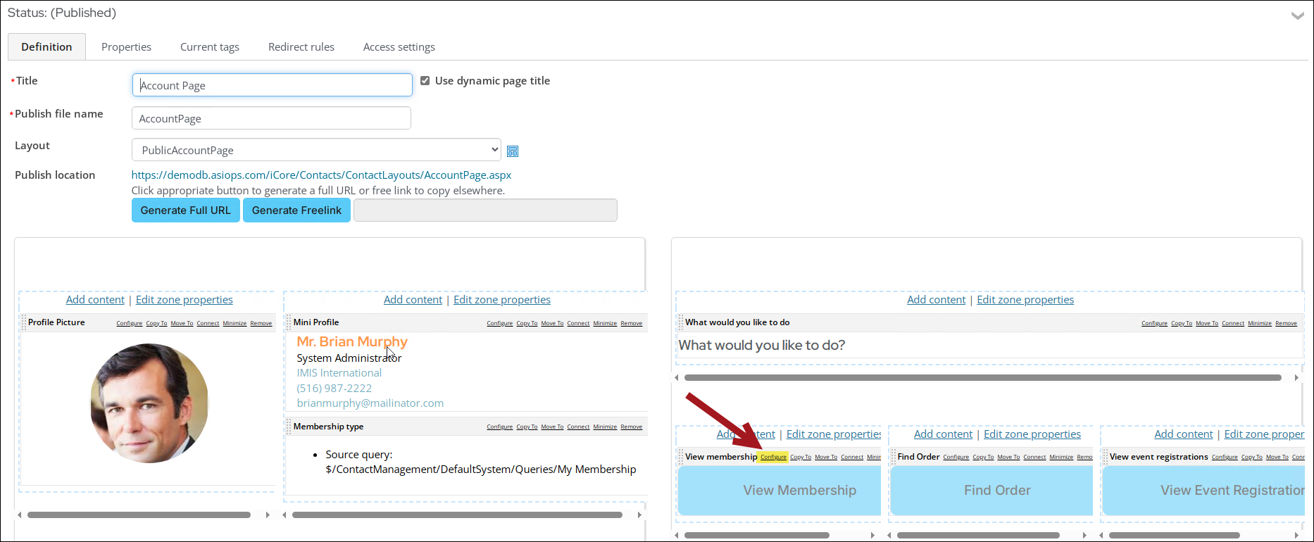Minimize the Find Order content item
Image resolution: width=1314 pixels, height=542 pixels.
1061,458
